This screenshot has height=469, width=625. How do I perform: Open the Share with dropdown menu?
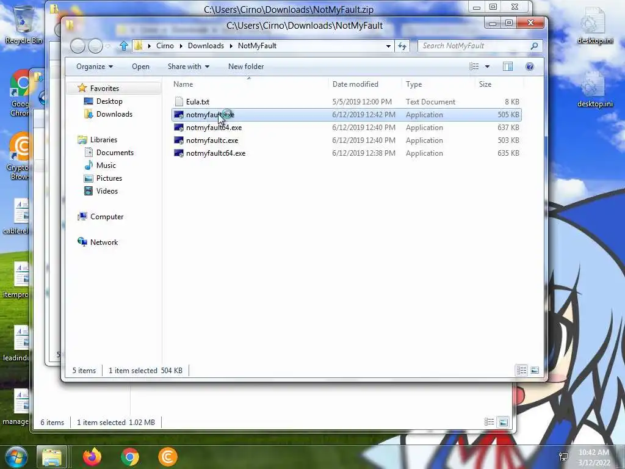click(x=189, y=67)
